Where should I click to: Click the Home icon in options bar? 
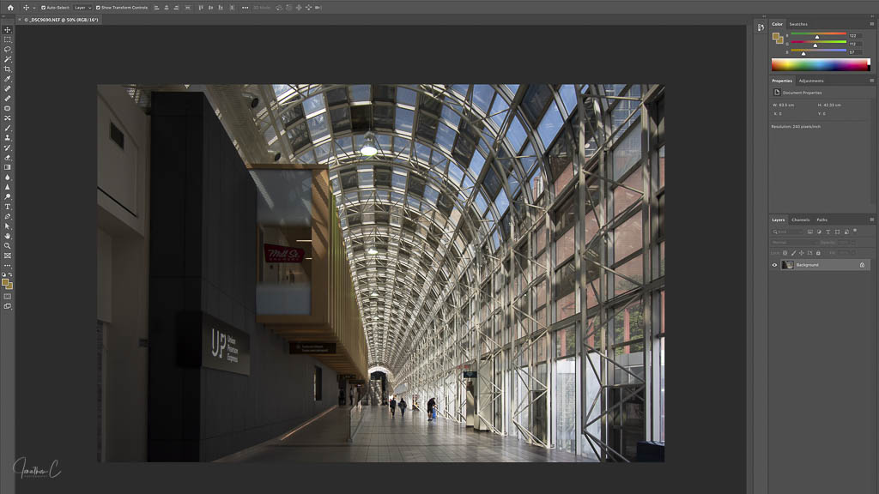coord(10,8)
